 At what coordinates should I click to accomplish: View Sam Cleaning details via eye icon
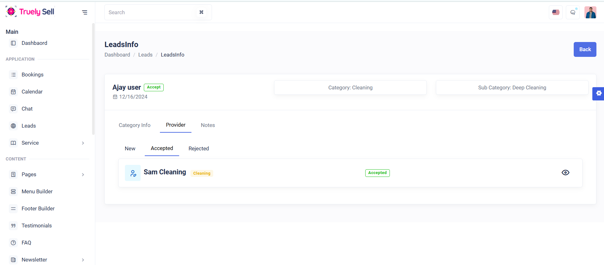(565, 172)
